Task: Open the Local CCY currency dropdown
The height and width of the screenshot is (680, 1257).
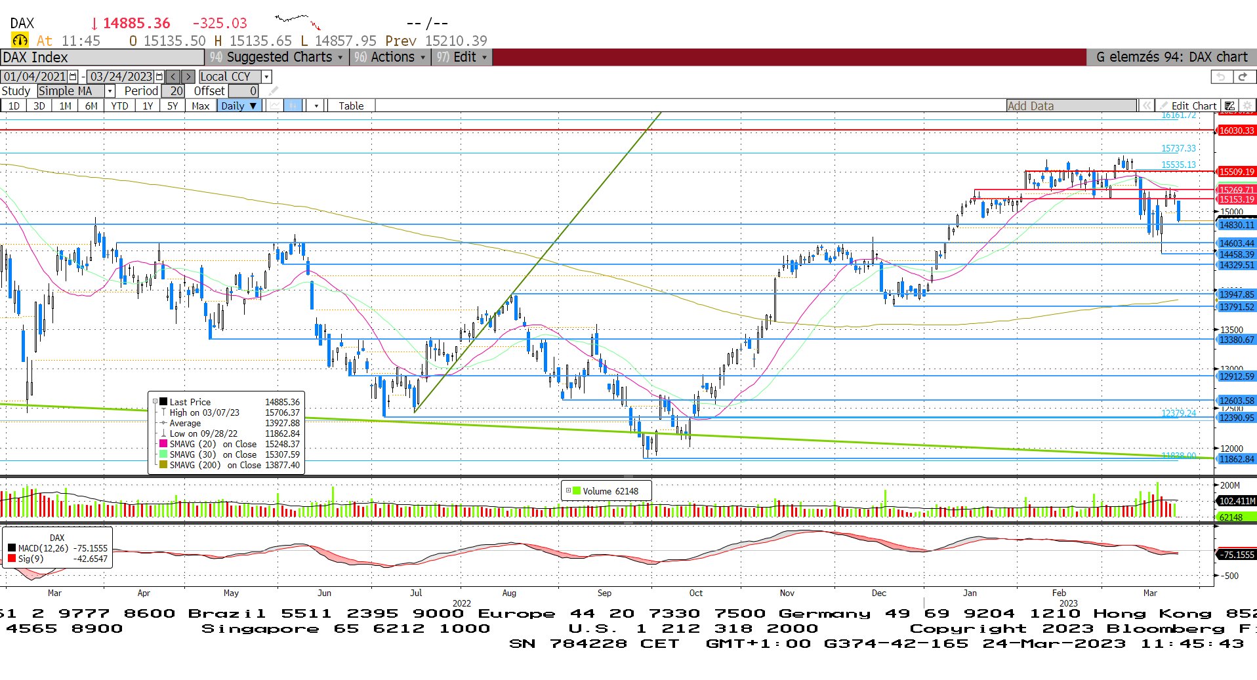Action: tap(266, 77)
